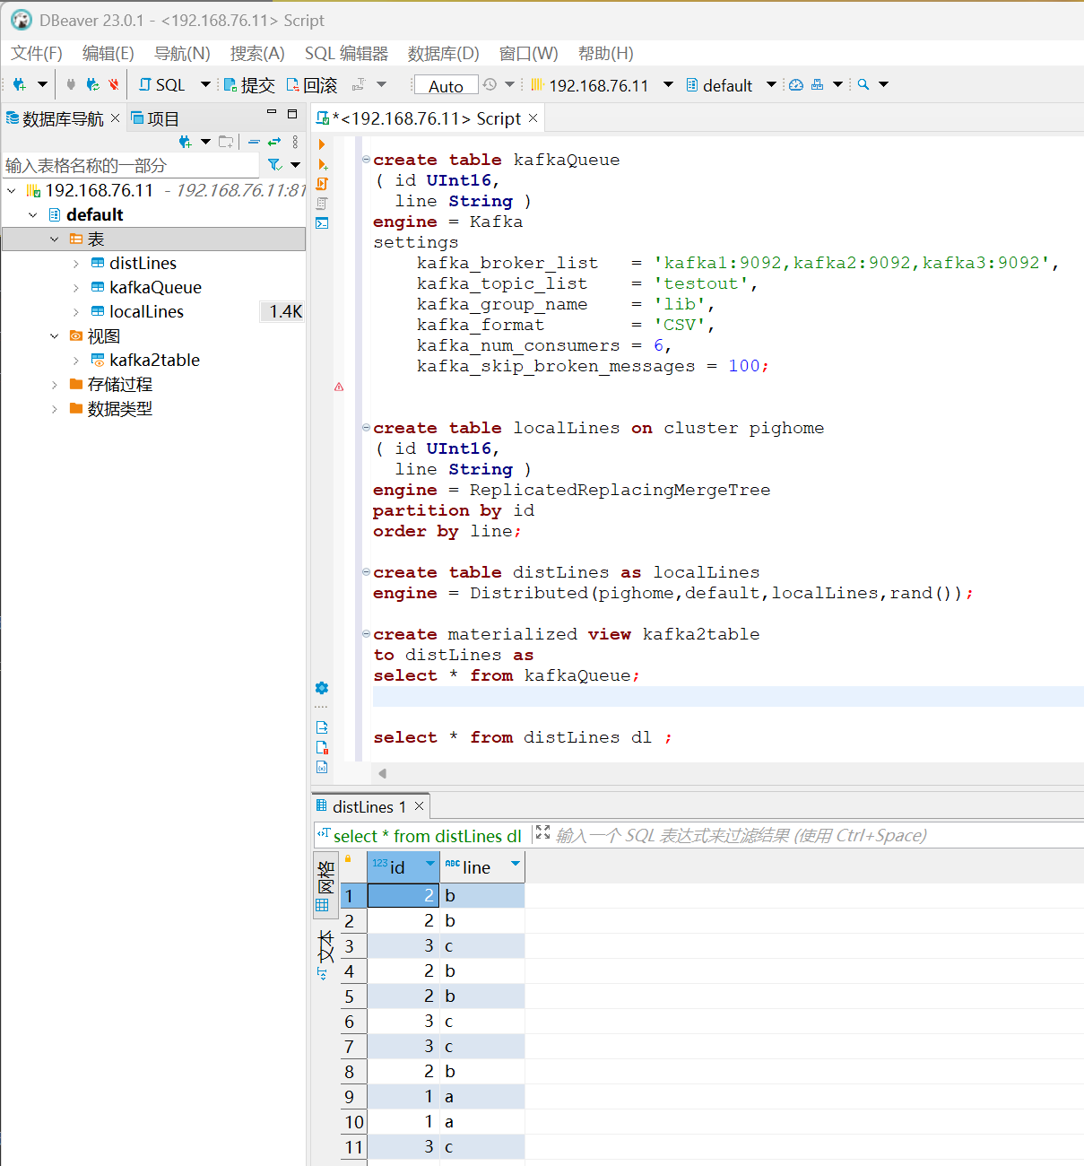Click new folder icon in navigator toolbar

(226, 142)
